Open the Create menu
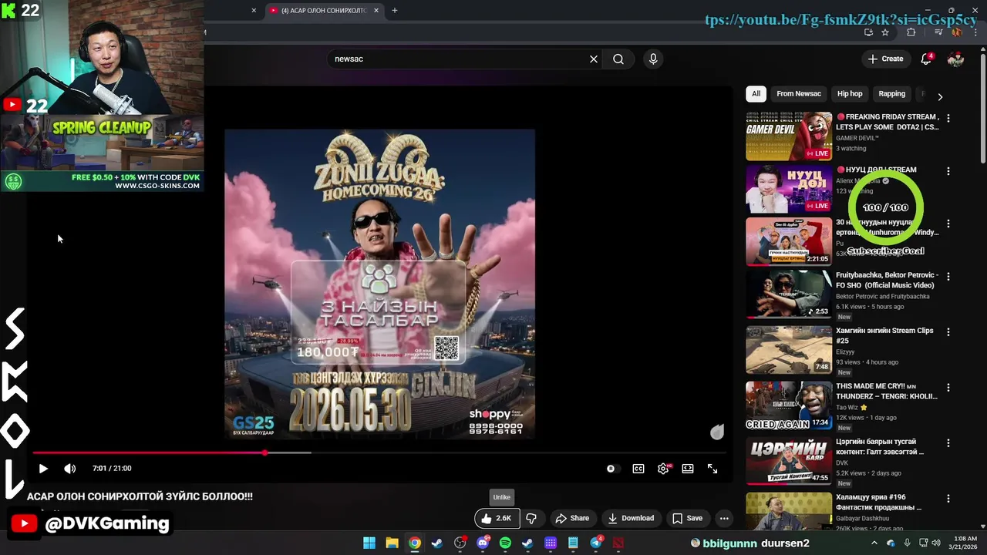 pyautogui.click(x=885, y=59)
